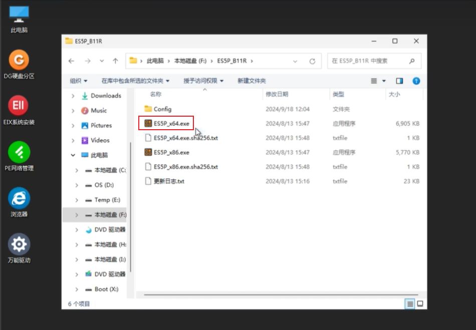Go up one folder level arrow

pos(115,61)
